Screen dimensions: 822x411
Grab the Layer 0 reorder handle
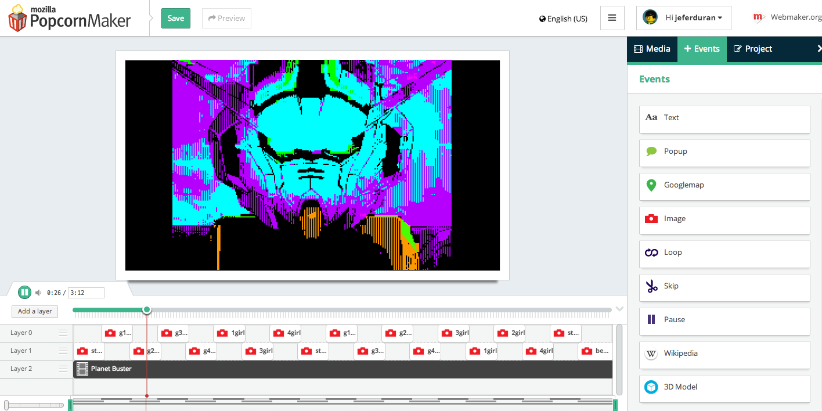click(x=63, y=333)
